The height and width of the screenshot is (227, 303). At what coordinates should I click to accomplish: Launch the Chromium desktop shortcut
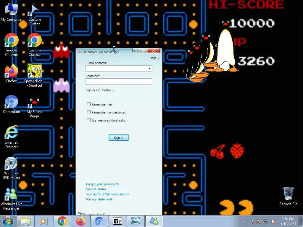pos(12,104)
